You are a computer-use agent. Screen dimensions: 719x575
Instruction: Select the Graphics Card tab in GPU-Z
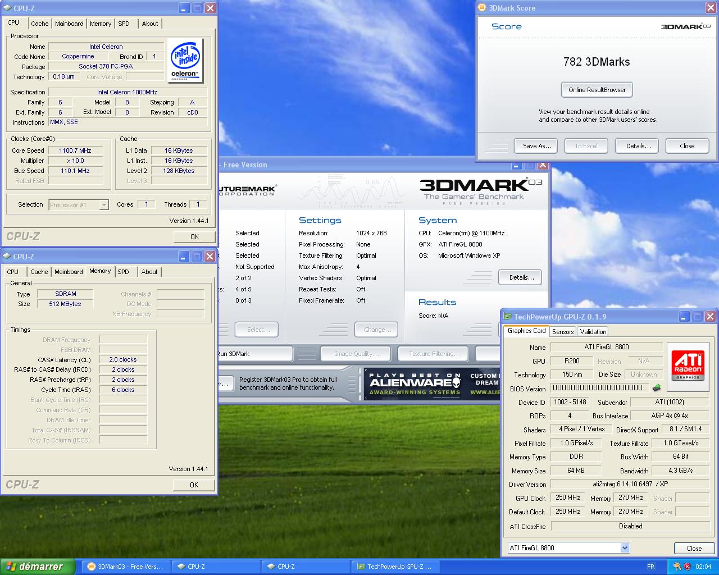526,331
